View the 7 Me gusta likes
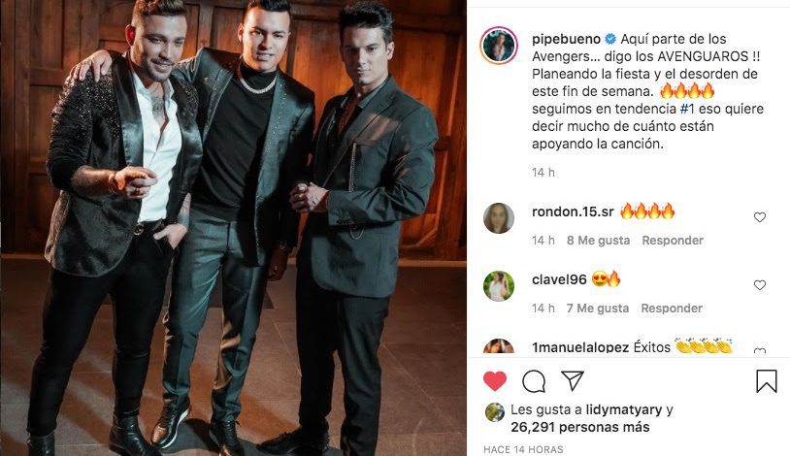 598,309
